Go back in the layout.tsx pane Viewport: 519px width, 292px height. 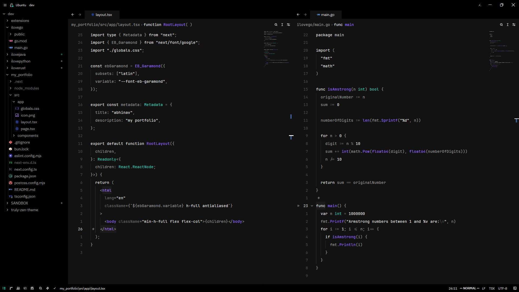coord(73,15)
